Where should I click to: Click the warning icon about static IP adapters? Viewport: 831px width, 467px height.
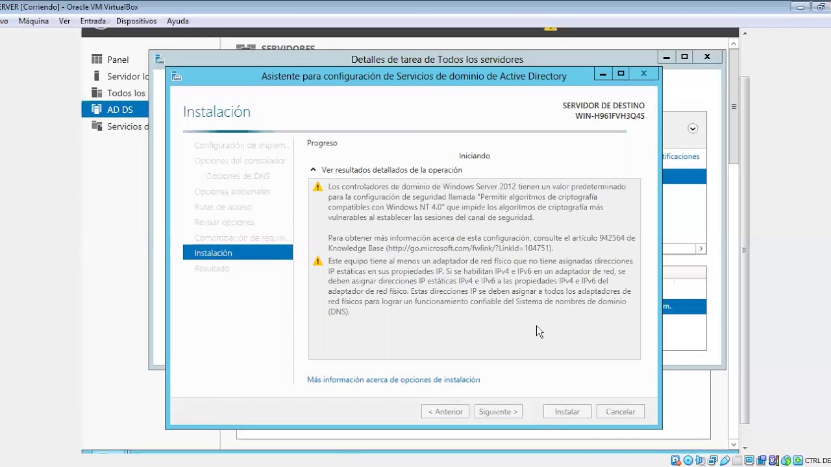(x=317, y=261)
